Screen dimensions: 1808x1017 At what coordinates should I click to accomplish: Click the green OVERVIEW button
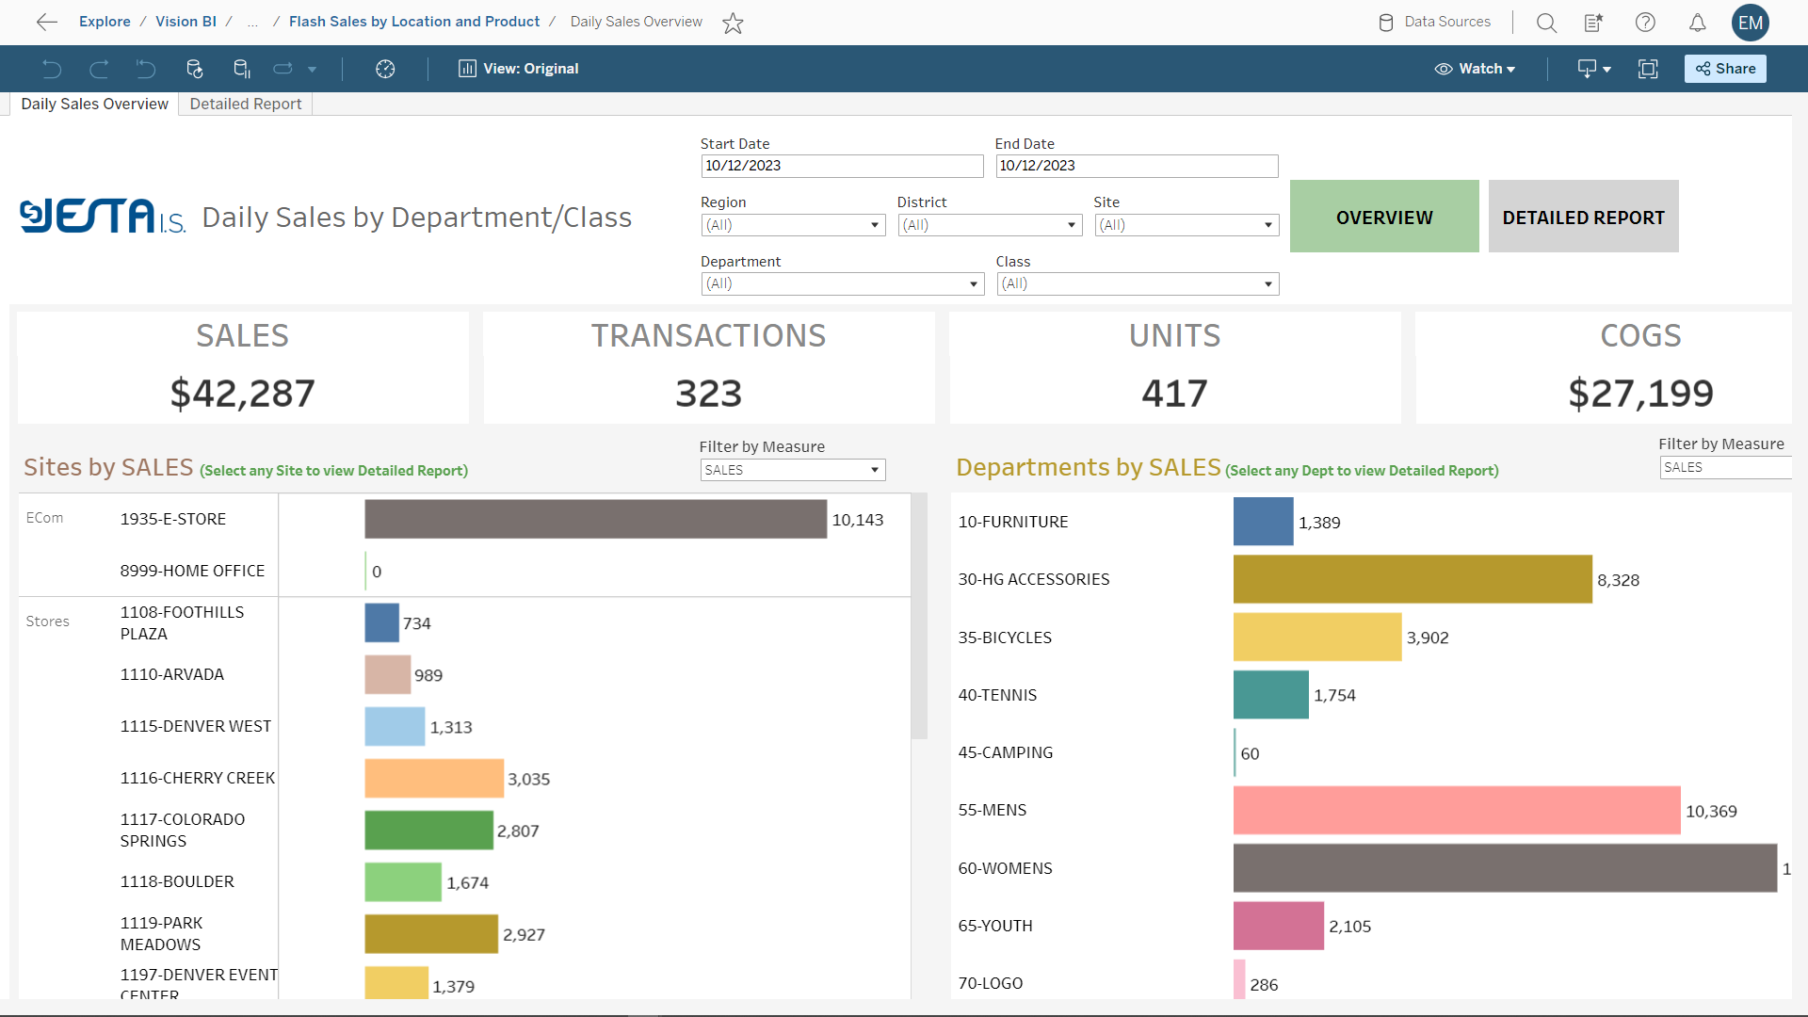point(1383,217)
